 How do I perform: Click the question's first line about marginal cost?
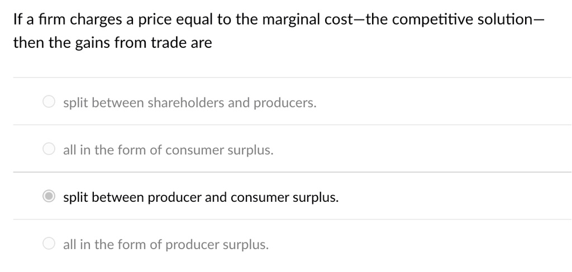279,20
